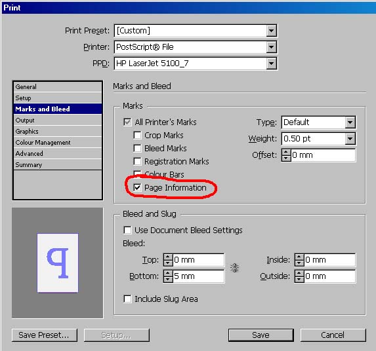The height and width of the screenshot is (351, 376).
Task: Decrease Top bleed with down arrow
Action: pos(168,263)
